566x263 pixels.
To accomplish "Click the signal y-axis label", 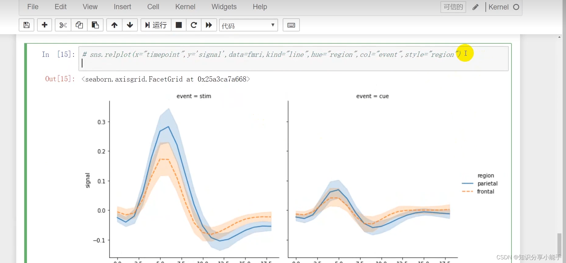I will pos(88,181).
